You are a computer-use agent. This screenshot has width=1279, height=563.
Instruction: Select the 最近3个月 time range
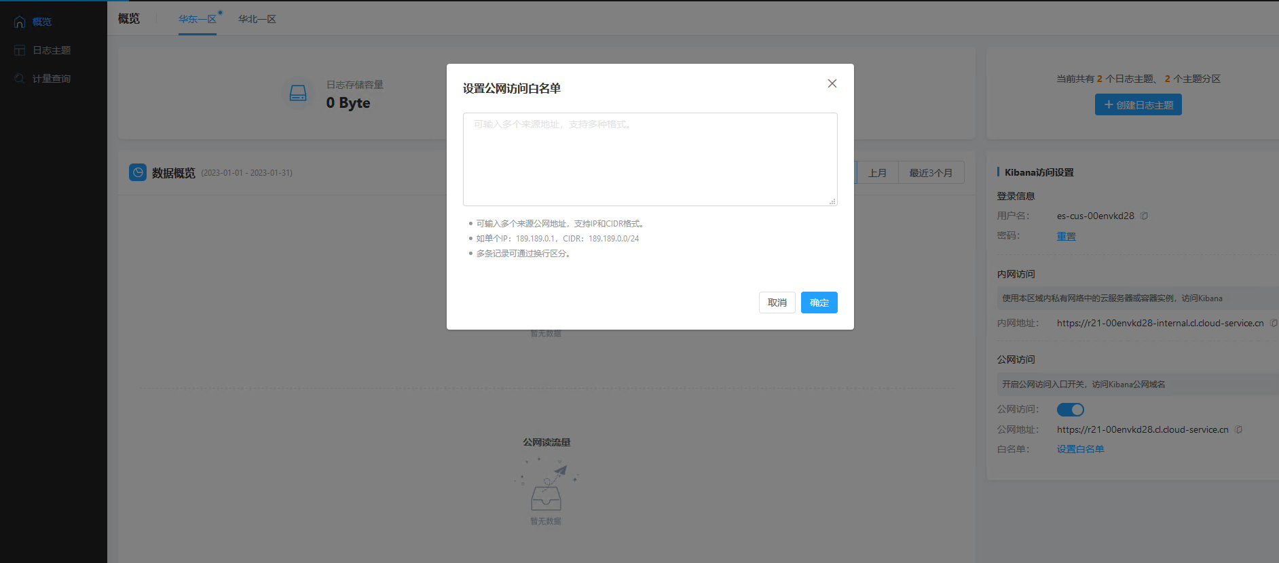coord(931,172)
